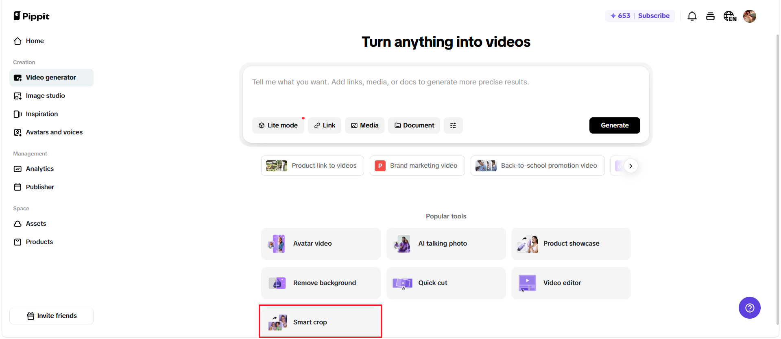
Task: Open the Video editor tool label
Action: (x=562, y=283)
